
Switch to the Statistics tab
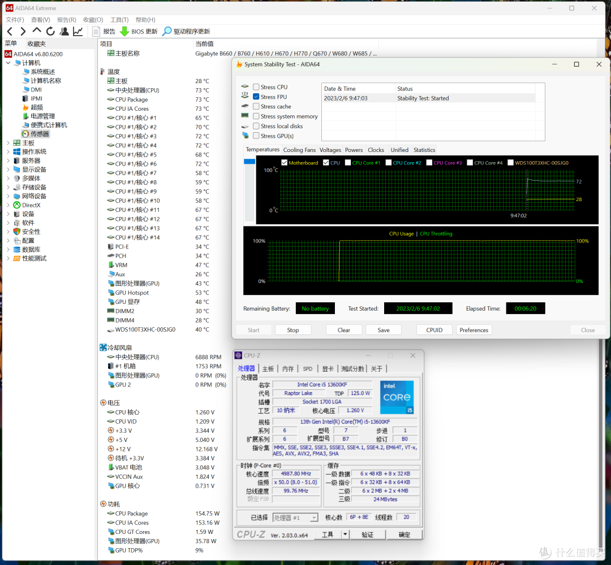(x=424, y=150)
